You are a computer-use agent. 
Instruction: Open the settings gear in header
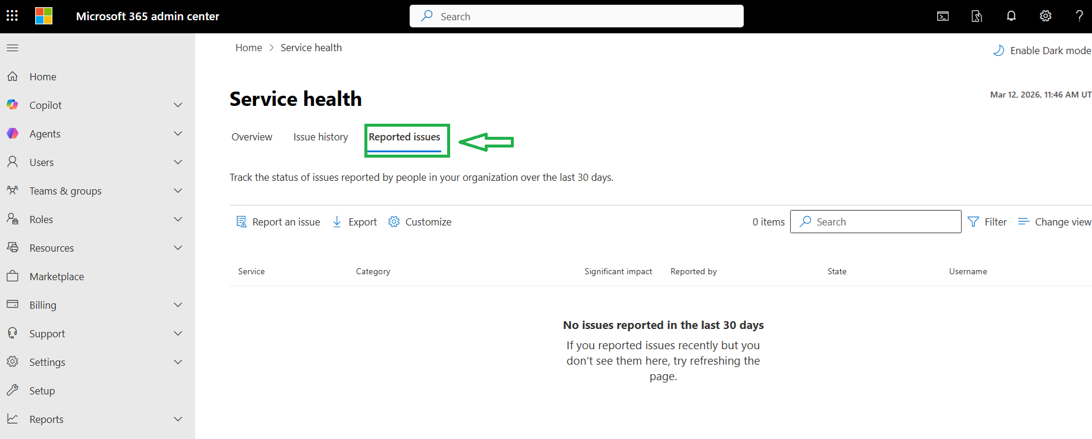[x=1046, y=16]
